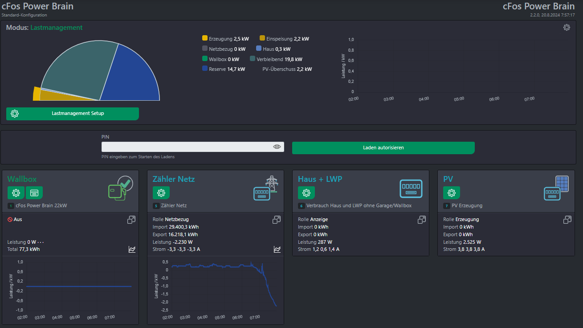This screenshot has width=583, height=328.
Task: Click the PV tile title
Action: click(x=448, y=179)
